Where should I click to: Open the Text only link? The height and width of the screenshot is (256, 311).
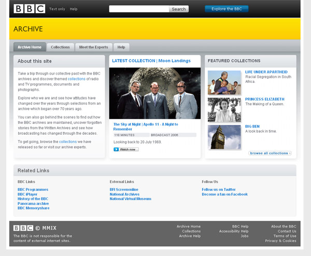[x=57, y=9]
